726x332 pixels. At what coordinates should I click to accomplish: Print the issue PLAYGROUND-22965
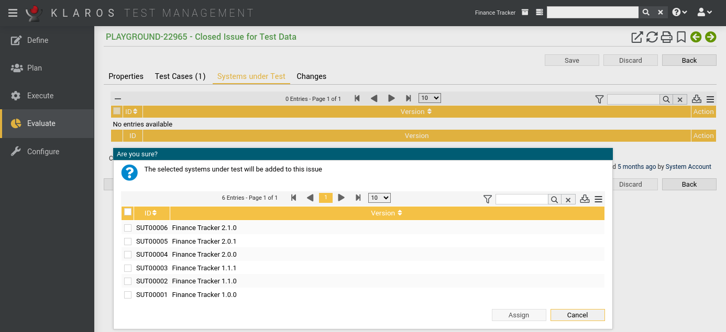[666, 37]
